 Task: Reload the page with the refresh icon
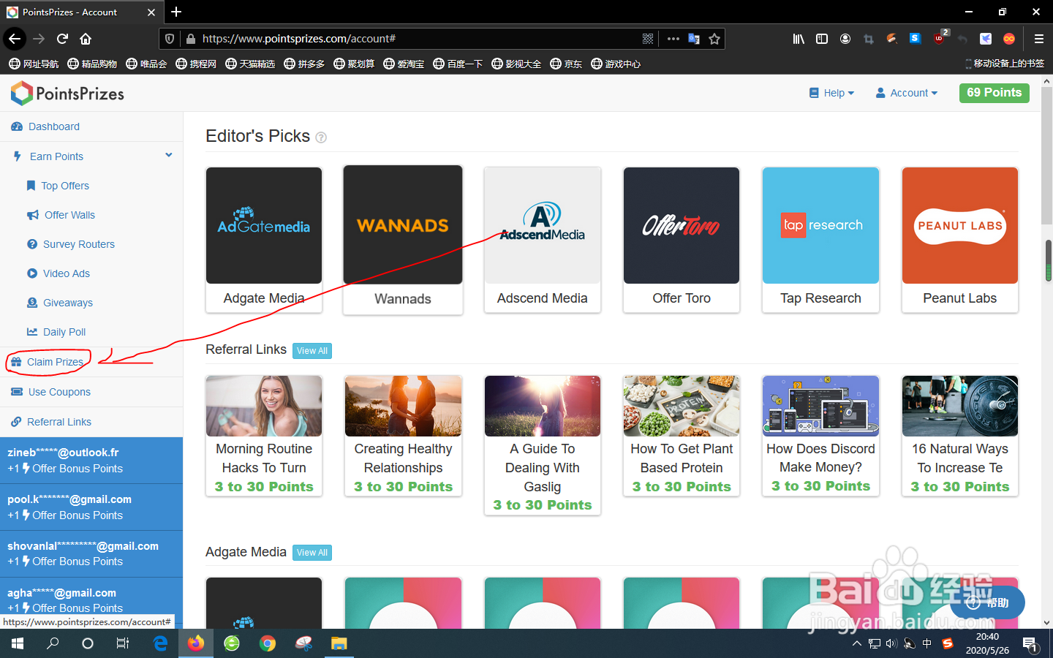click(62, 39)
